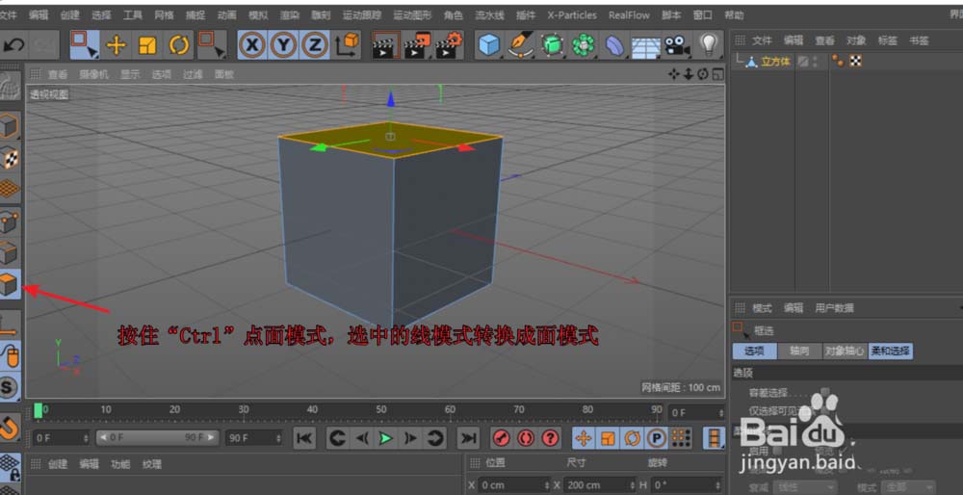Click the Undo arrow icon

(13, 44)
